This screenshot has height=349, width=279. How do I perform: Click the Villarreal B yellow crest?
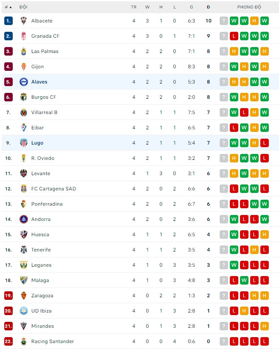(23, 112)
